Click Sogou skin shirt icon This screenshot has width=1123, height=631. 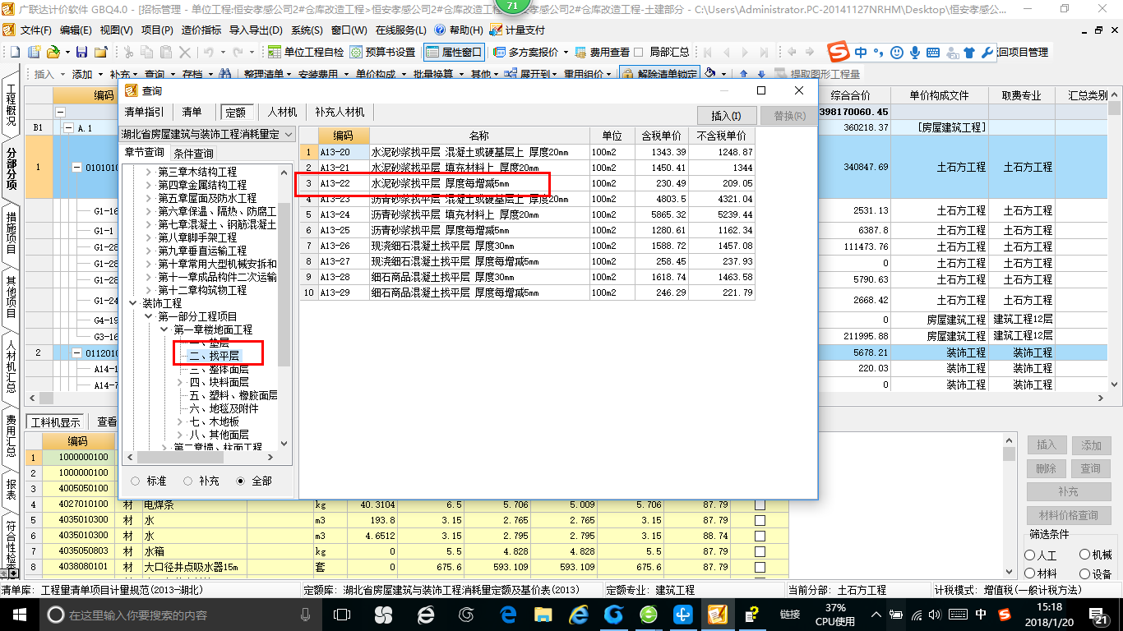coord(968,52)
